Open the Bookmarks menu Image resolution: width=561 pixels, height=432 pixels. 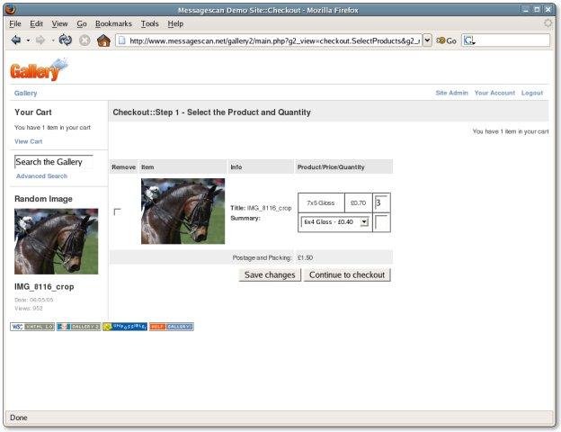coord(113,23)
